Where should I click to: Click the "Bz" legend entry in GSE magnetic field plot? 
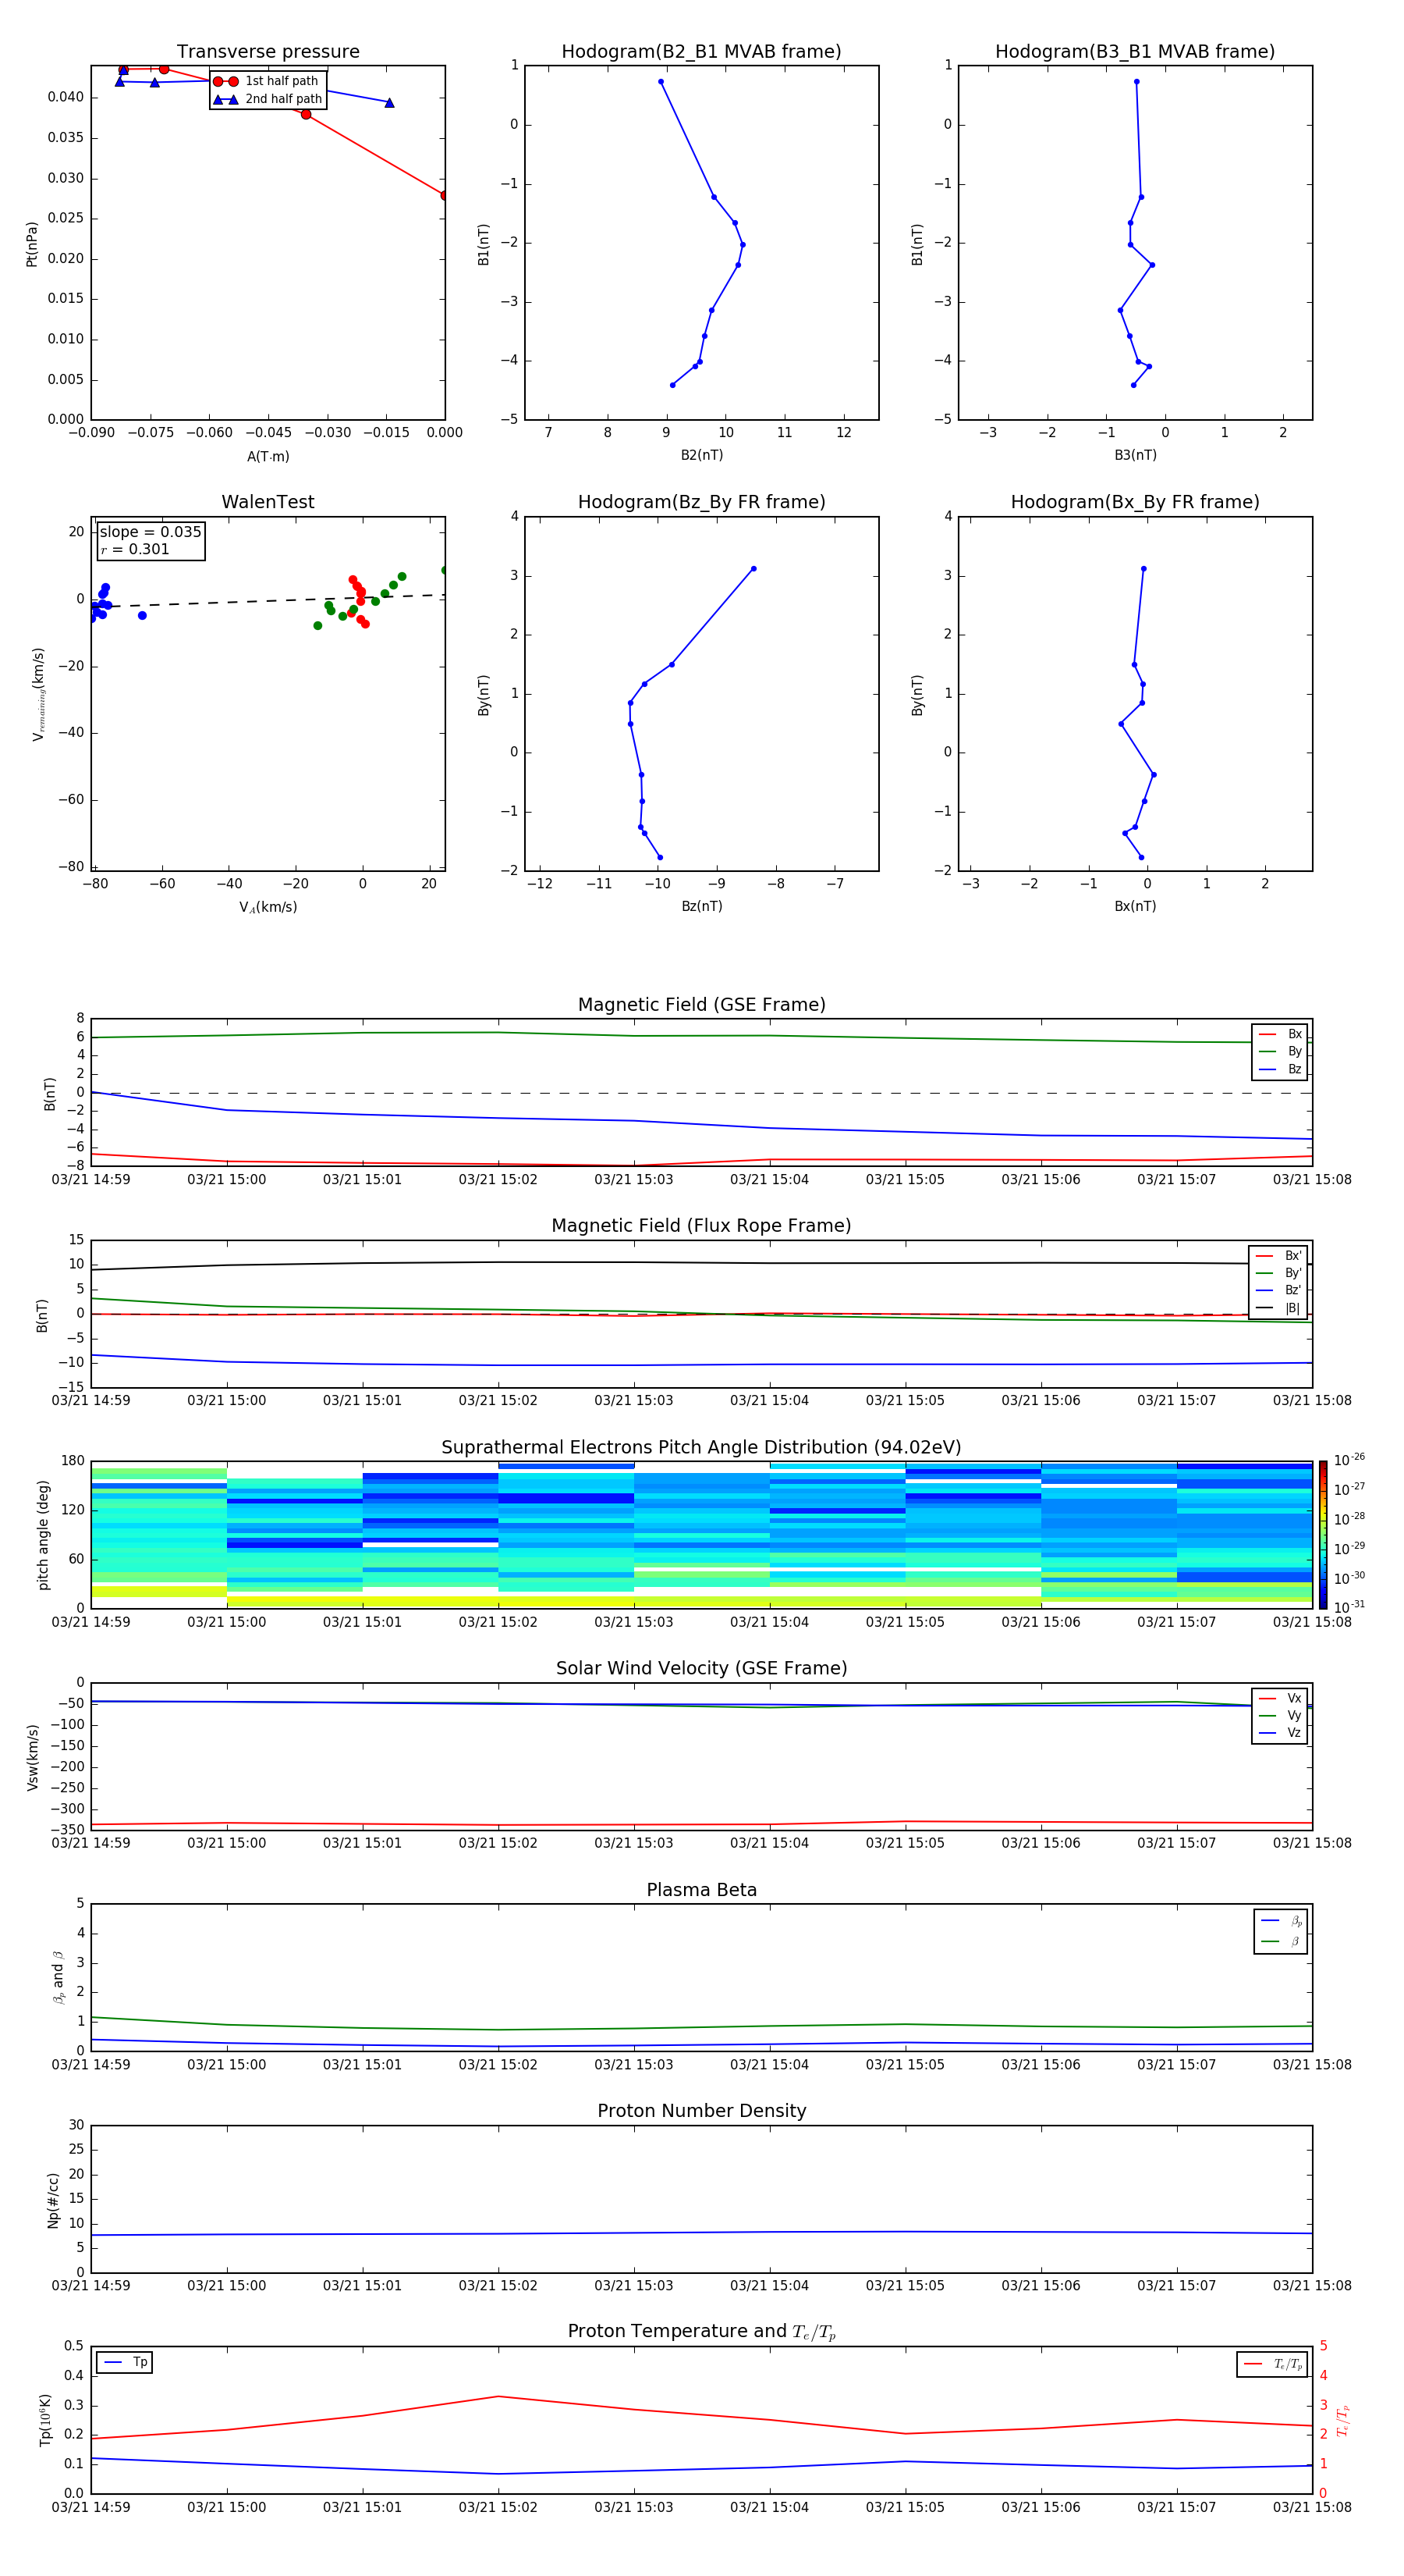[1280, 1069]
